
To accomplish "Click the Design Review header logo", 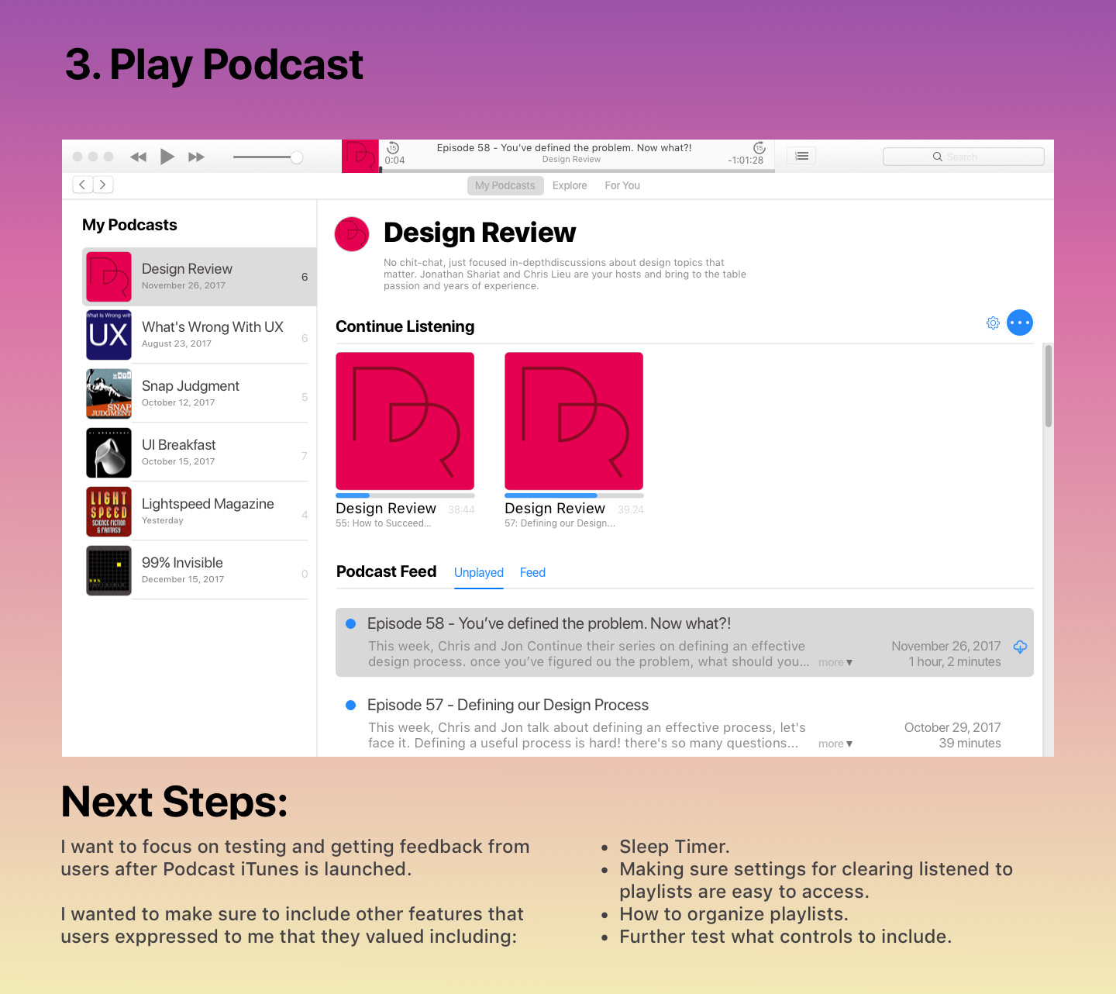I will pyautogui.click(x=352, y=234).
